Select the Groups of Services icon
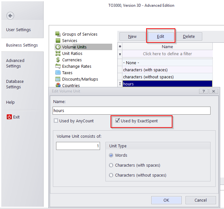Screen dimensions: 224x209 58,34
